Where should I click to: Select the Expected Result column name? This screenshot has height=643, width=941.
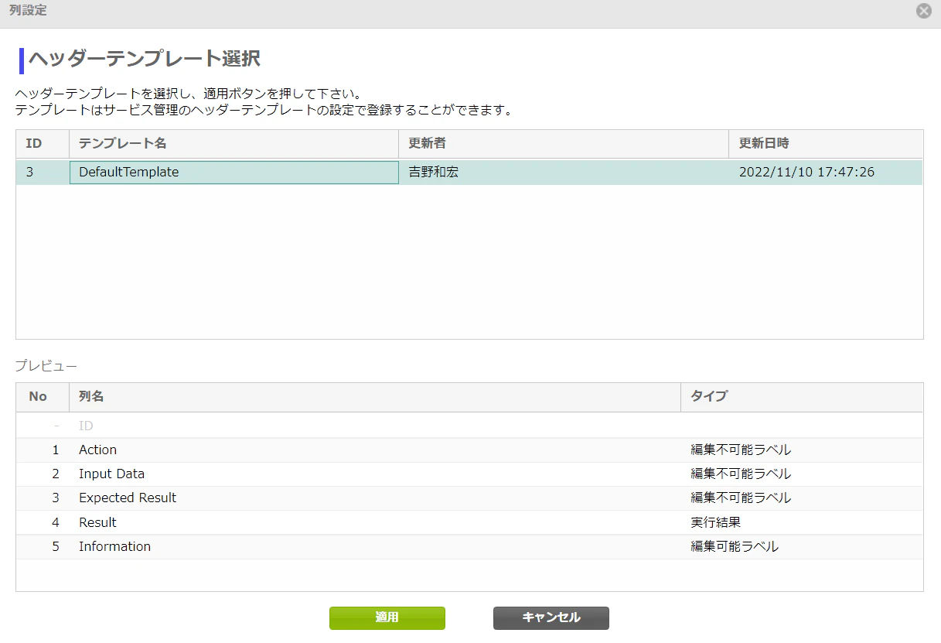pyautogui.click(x=128, y=498)
